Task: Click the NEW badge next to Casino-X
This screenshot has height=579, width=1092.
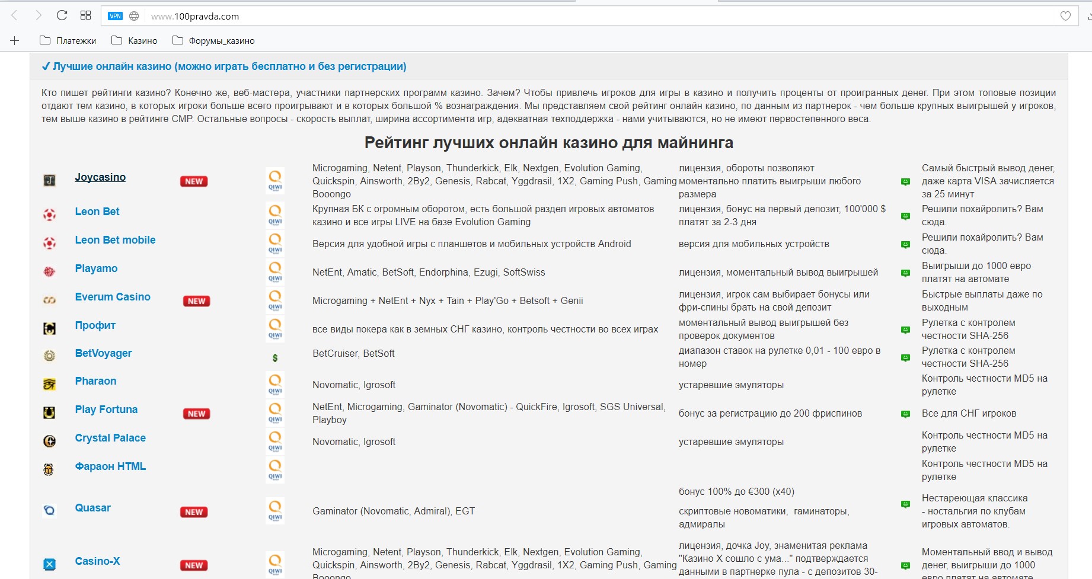Action: pyautogui.click(x=194, y=565)
